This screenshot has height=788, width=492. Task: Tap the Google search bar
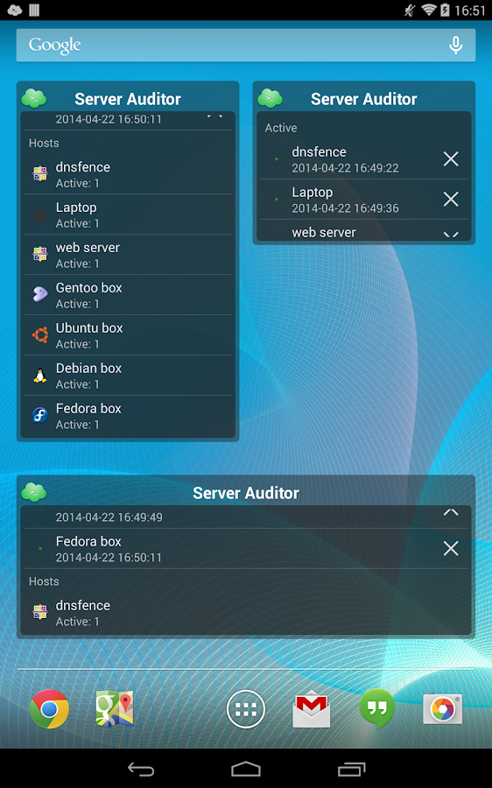click(246, 46)
